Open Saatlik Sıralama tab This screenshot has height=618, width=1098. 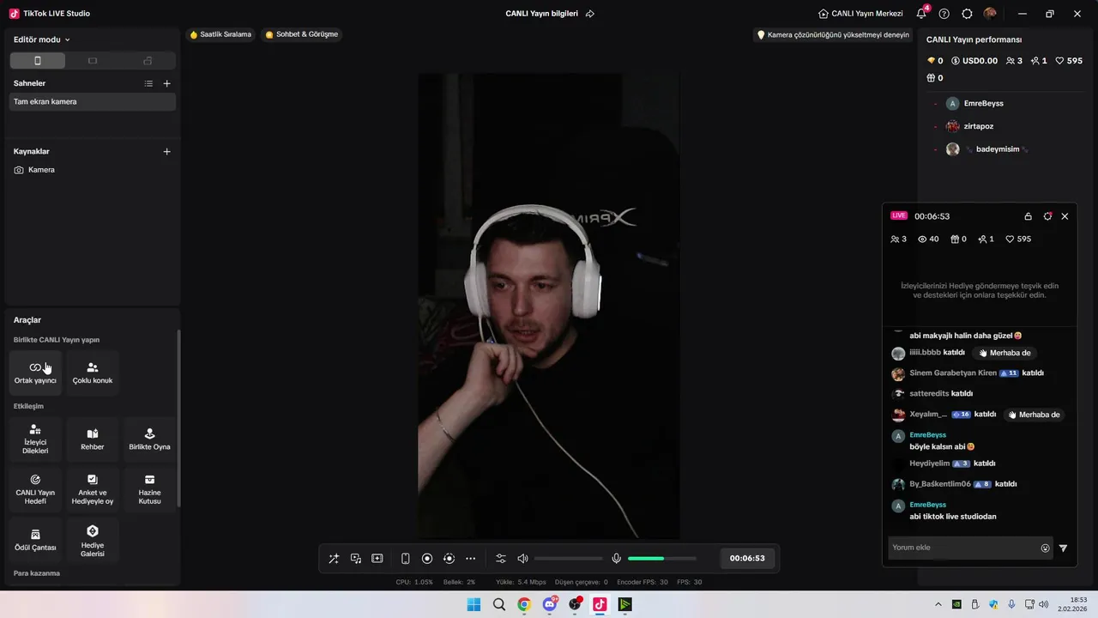pos(221,34)
